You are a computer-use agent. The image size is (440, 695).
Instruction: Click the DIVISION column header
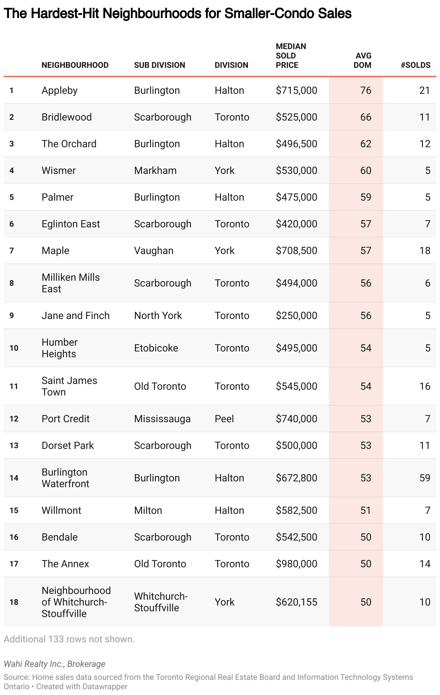(x=232, y=65)
